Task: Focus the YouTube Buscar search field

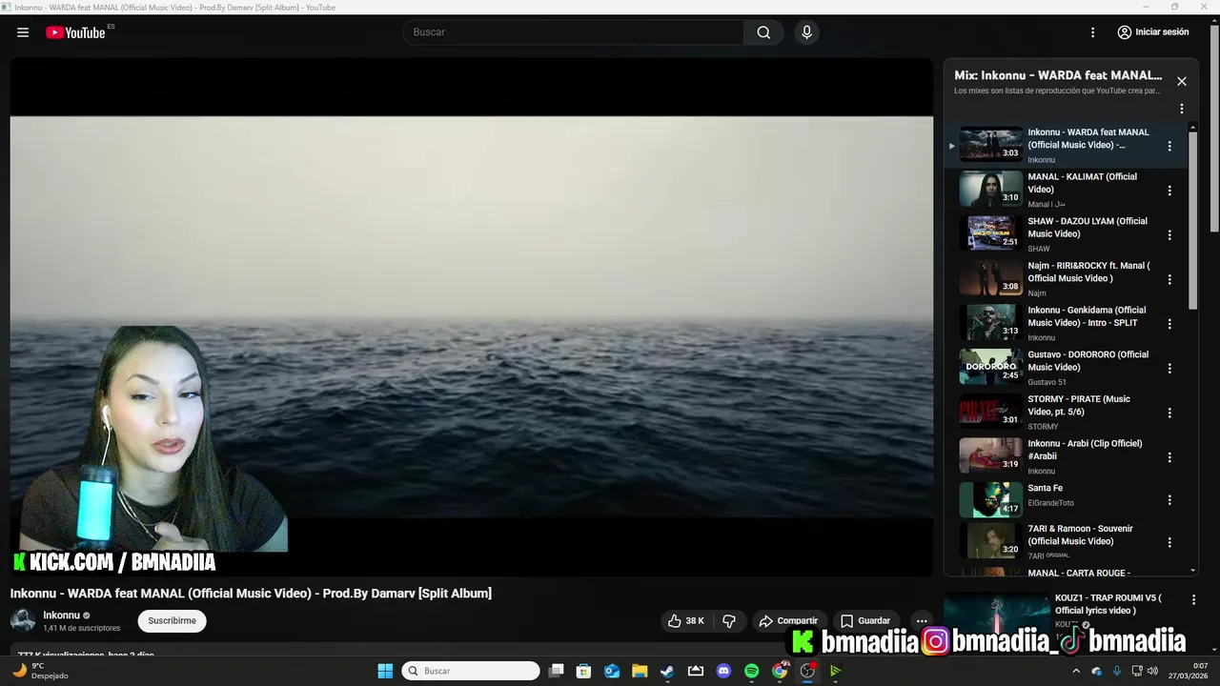Action: pos(574,32)
